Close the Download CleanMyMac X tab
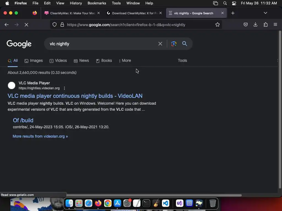The width and height of the screenshot is (282, 211). pyautogui.click(x=161, y=13)
